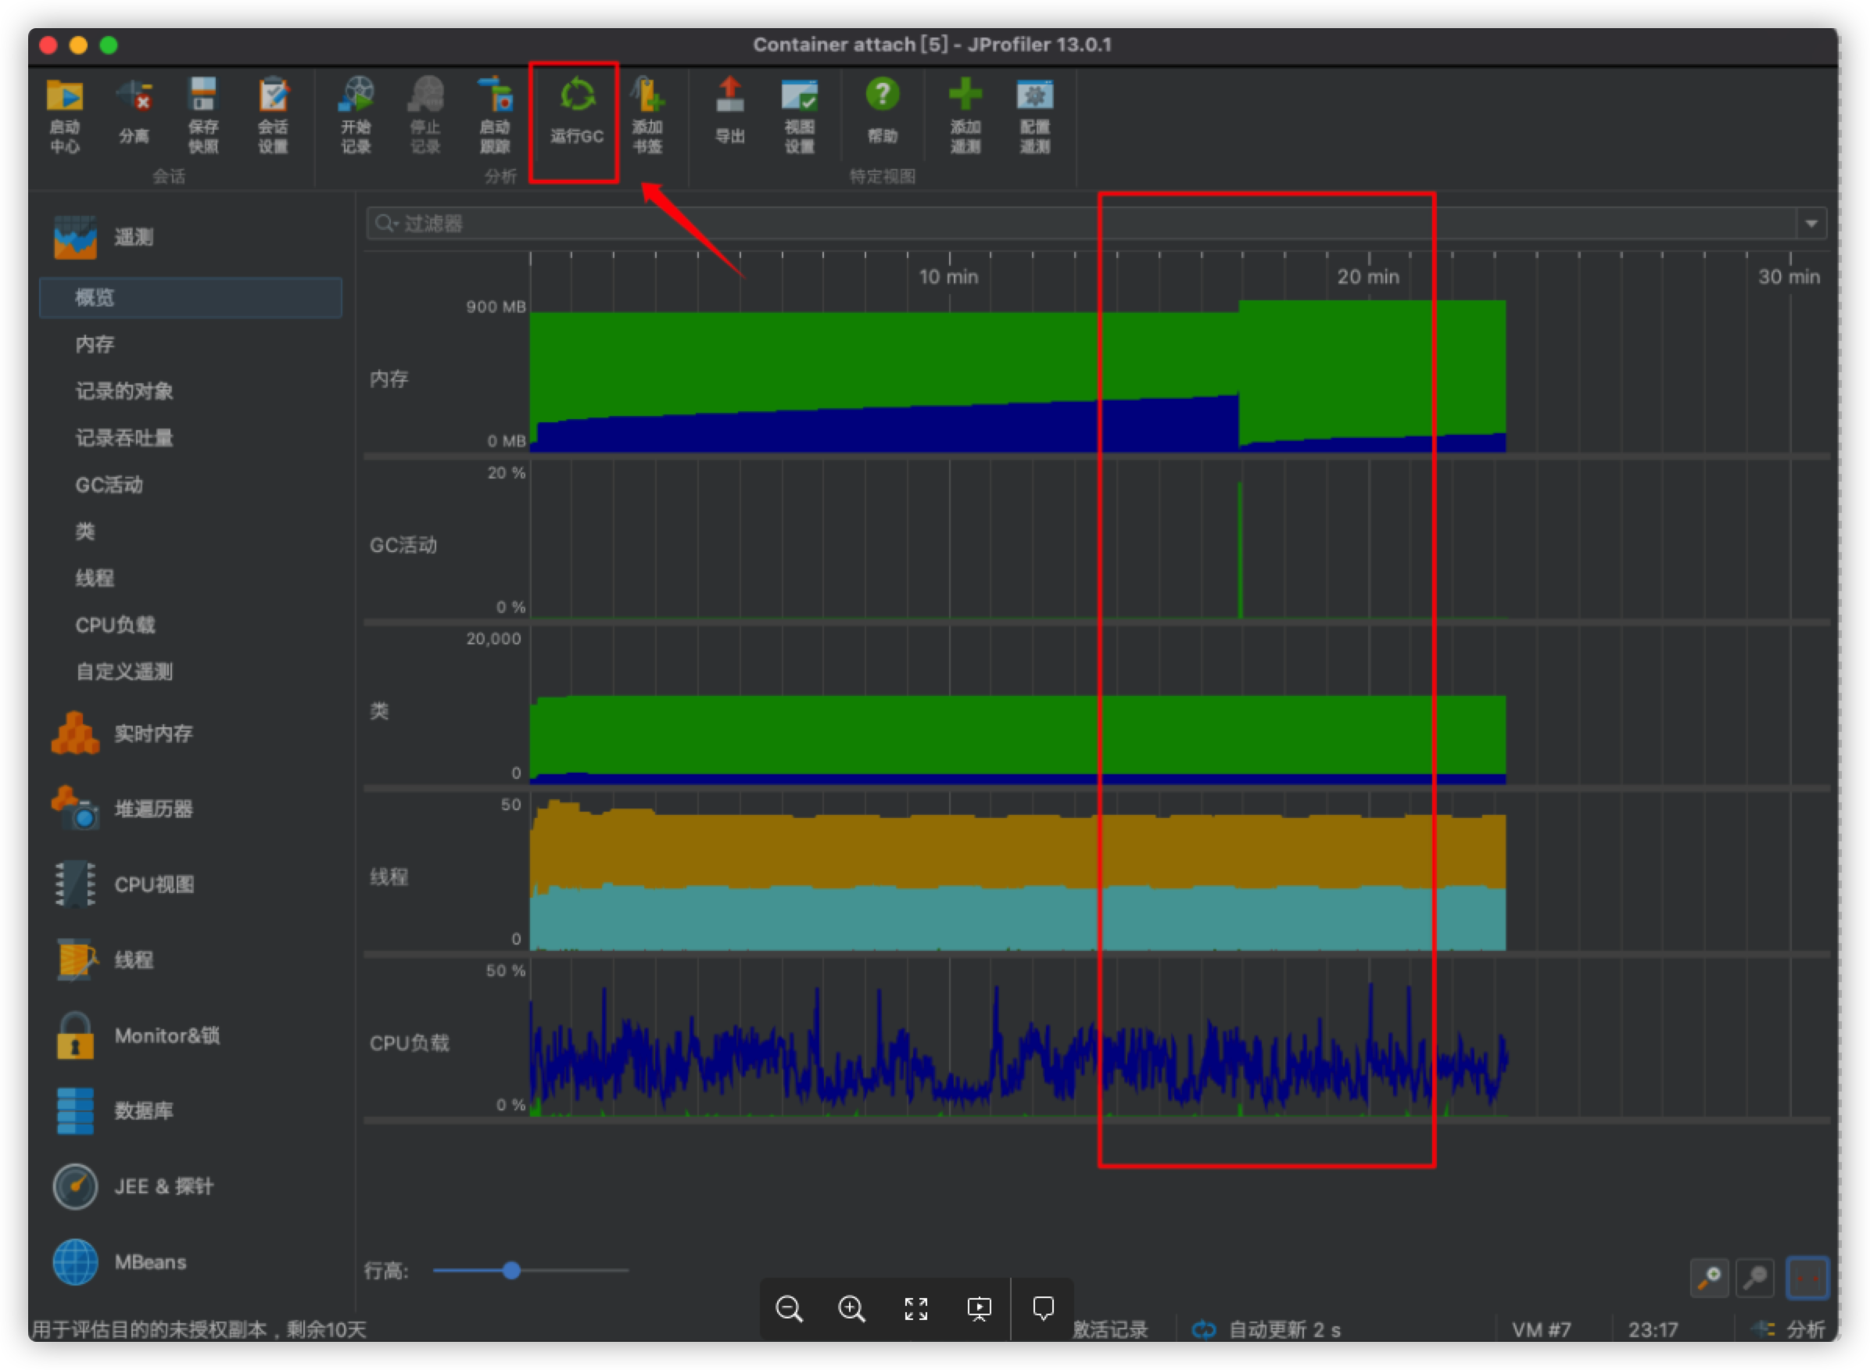This screenshot has width=1870, height=1370.
Task: Click the row height (行高) slider handle
Action: (511, 1271)
